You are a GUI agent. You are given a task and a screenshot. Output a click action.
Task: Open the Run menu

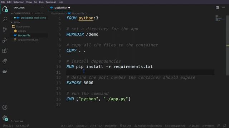pos(41,2)
